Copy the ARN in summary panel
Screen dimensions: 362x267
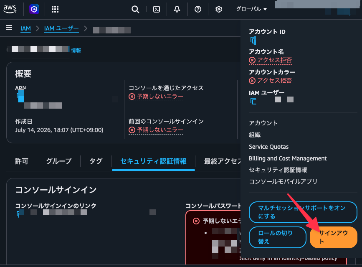click(20, 96)
